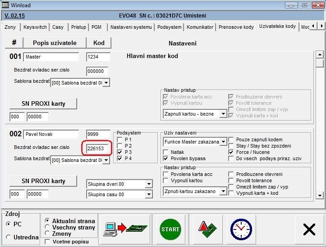Viewport: 326px width, 247px height.
Task: Click the V. 02.15 version link
Action: (14, 15)
